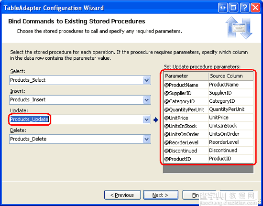Click the Discontinued source column cell

pos(230,151)
